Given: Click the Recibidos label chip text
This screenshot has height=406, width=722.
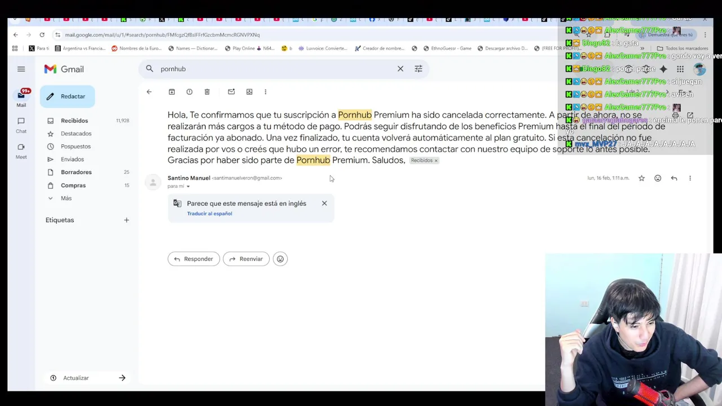Looking at the screenshot, I should [x=421, y=161].
